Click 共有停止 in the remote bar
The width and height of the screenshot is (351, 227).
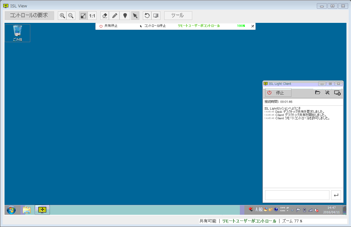[108, 26]
